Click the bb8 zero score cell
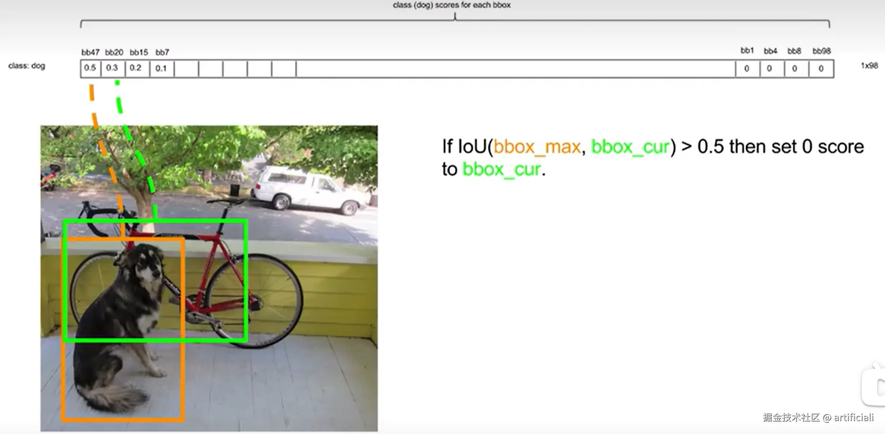The width and height of the screenshot is (885, 434). point(796,69)
